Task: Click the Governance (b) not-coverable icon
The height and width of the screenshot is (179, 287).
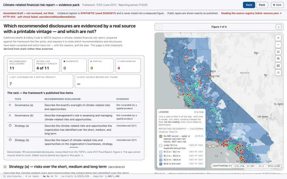Action: (10, 115)
